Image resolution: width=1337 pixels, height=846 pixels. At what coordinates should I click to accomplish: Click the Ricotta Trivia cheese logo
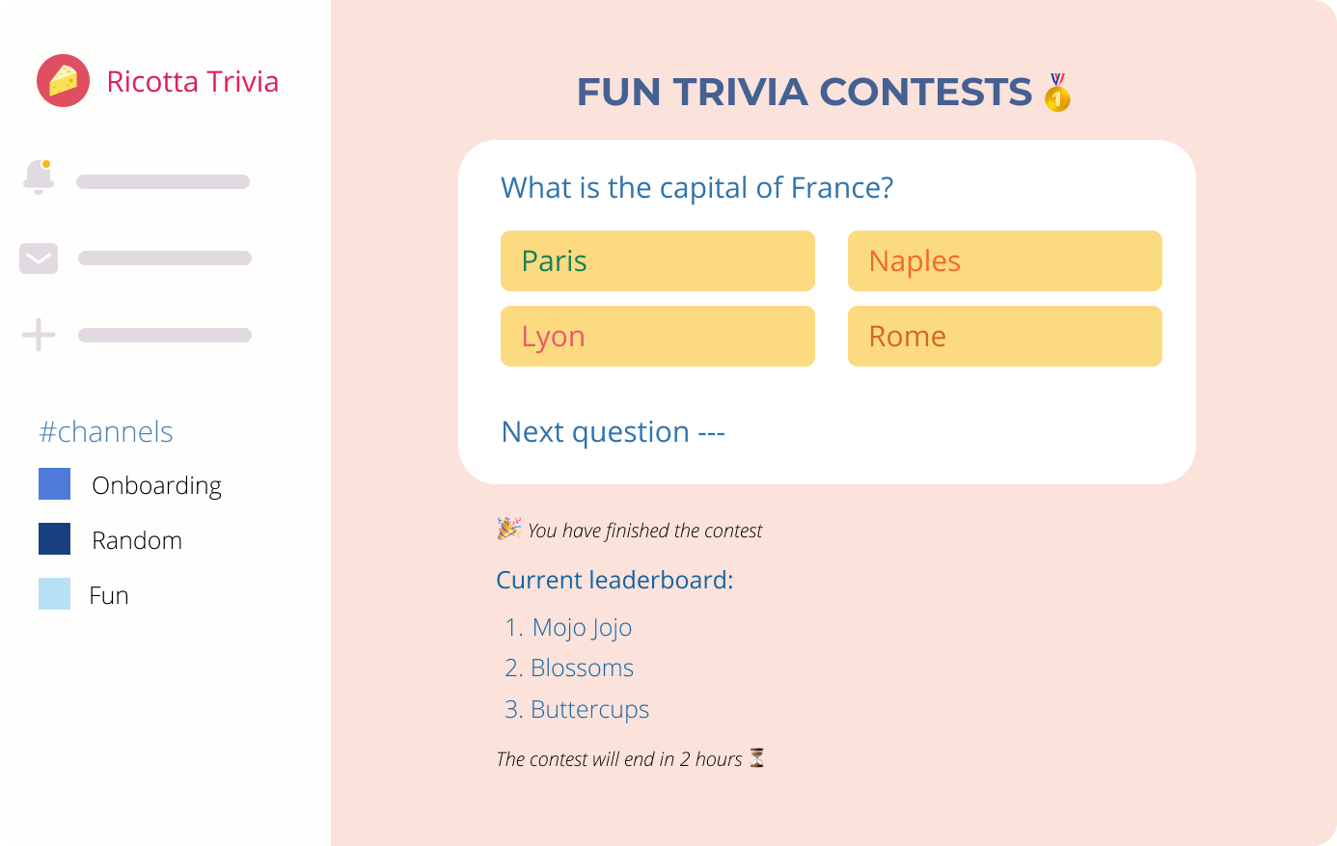pos(63,81)
